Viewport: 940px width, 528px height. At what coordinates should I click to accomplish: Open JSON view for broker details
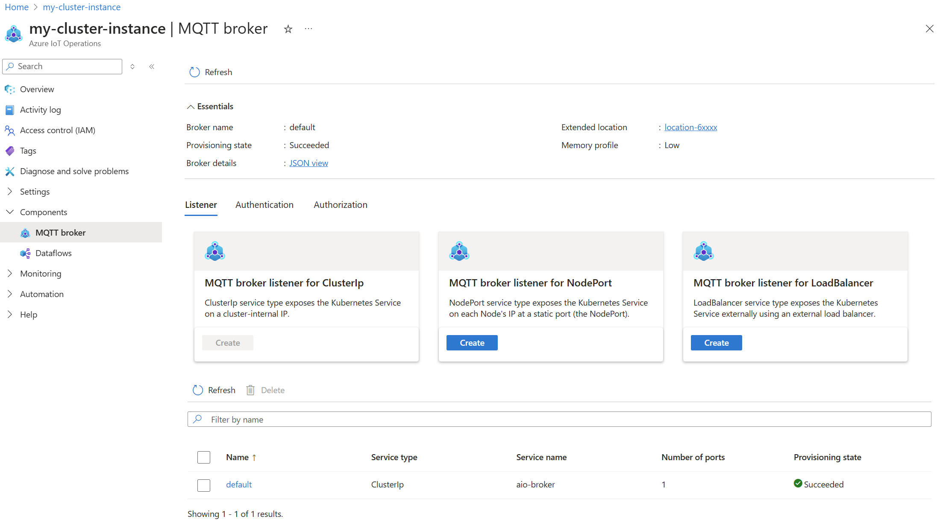308,163
